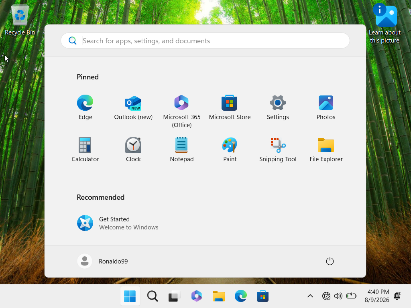
Task: Click the Start menu search field
Action: coord(205,41)
